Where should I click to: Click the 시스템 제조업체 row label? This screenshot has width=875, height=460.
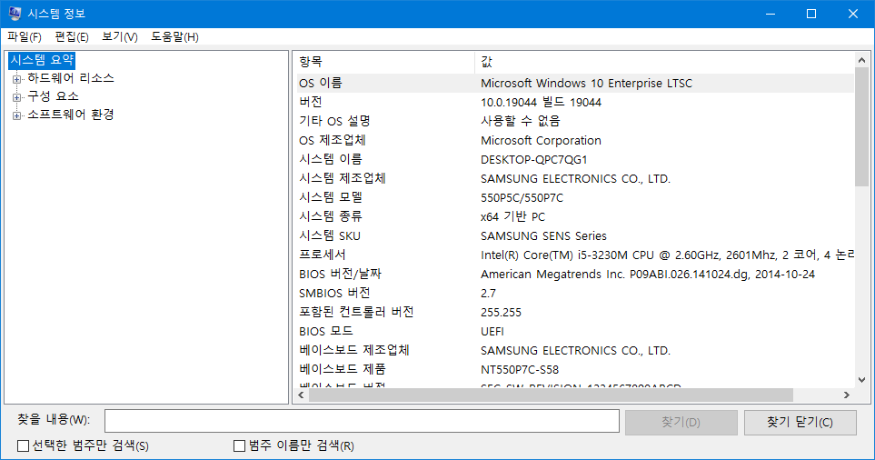[343, 178]
